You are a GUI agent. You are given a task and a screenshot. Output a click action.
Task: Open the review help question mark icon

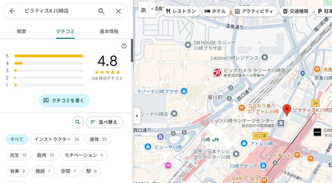(124, 46)
